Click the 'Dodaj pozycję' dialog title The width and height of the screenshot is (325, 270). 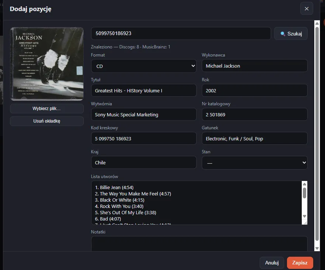point(31,9)
